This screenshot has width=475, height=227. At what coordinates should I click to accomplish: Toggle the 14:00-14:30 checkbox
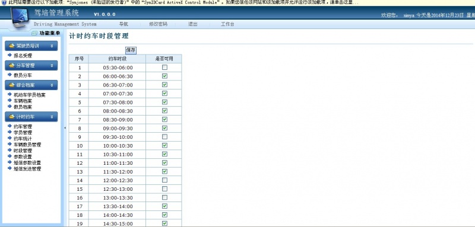point(164,215)
